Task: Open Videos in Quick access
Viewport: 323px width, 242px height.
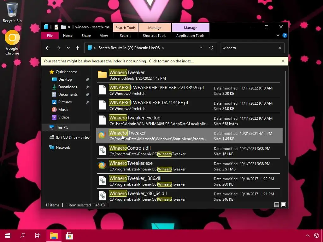Action: pyautogui.click(x=64, y=117)
